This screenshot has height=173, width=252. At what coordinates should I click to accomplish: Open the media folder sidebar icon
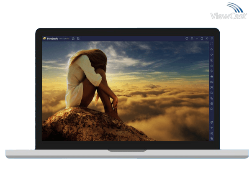tap(212, 93)
